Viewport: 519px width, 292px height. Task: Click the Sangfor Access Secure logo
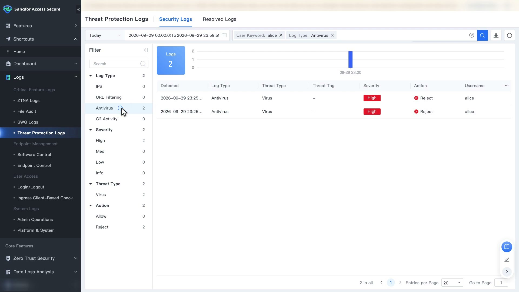pyautogui.click(x=8, y=9)
